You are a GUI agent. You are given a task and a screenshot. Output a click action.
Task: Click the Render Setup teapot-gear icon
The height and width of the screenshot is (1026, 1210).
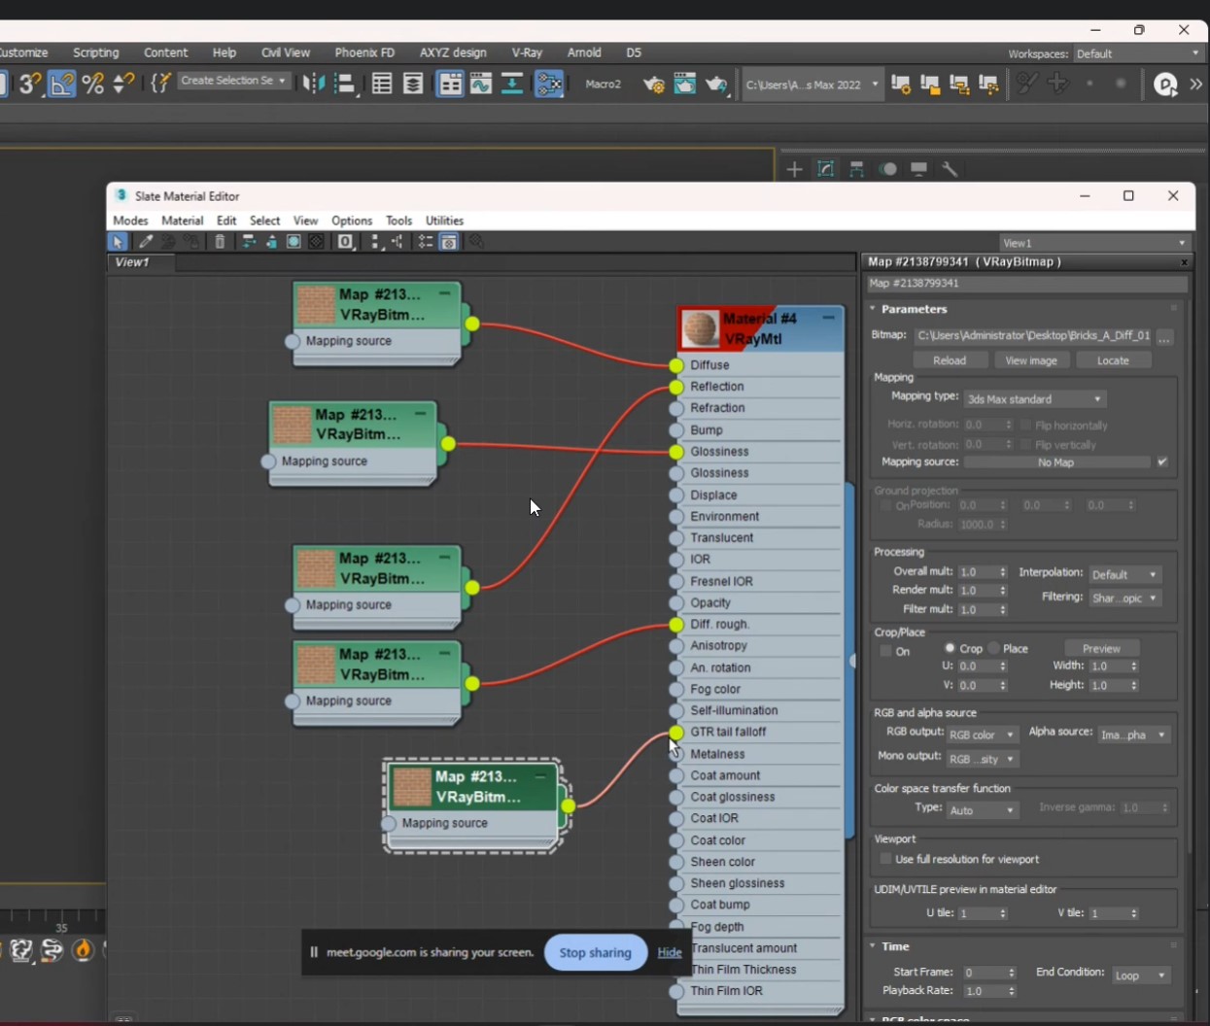(x=654, y=85)
